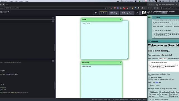Reload page in the right browser window
179x101 pixels.
[155, 8]
